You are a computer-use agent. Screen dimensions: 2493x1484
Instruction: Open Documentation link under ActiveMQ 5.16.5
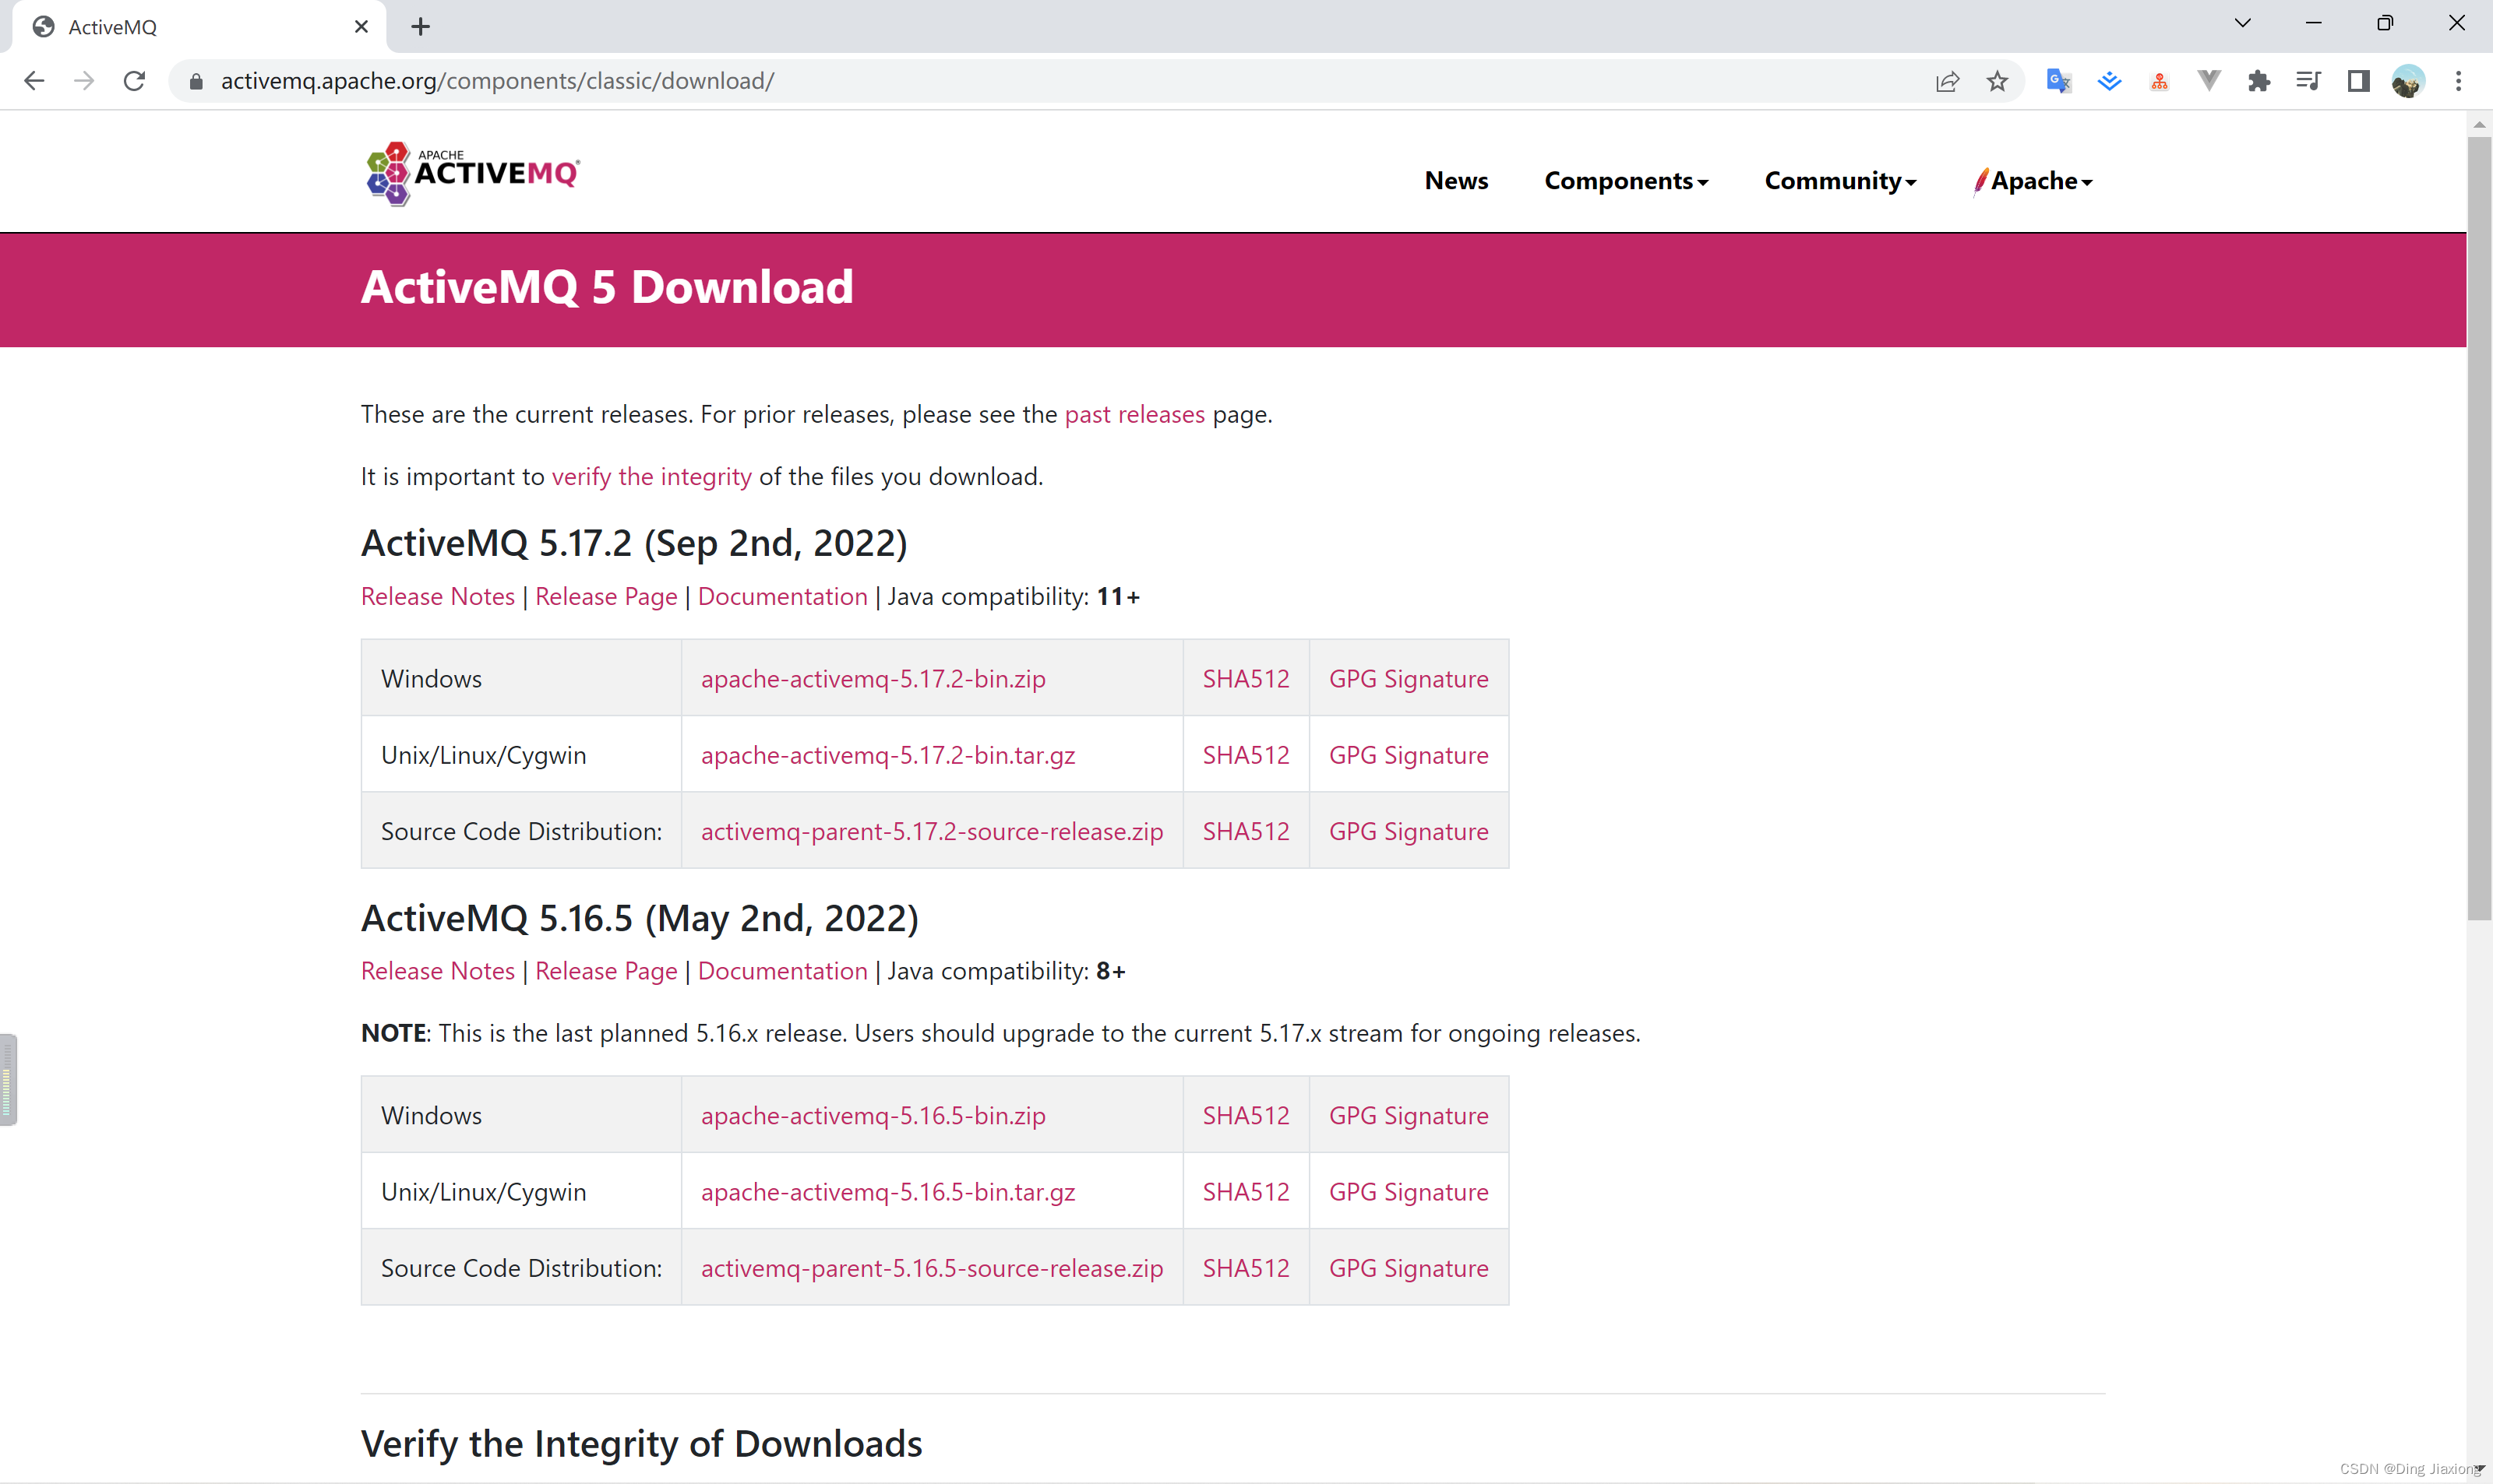782,971
